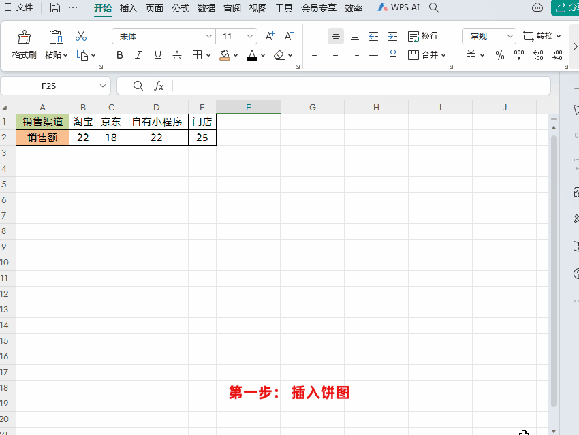Viewport: 579px width, 435px height.
Task: Switch to the 视图 tab
Action: pos(257,8)
